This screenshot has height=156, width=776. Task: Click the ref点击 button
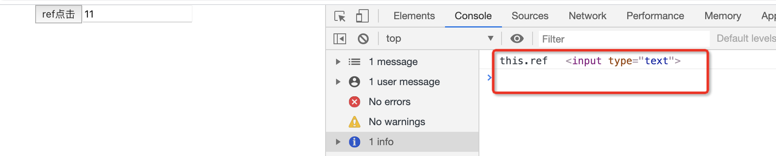point(59,14)
